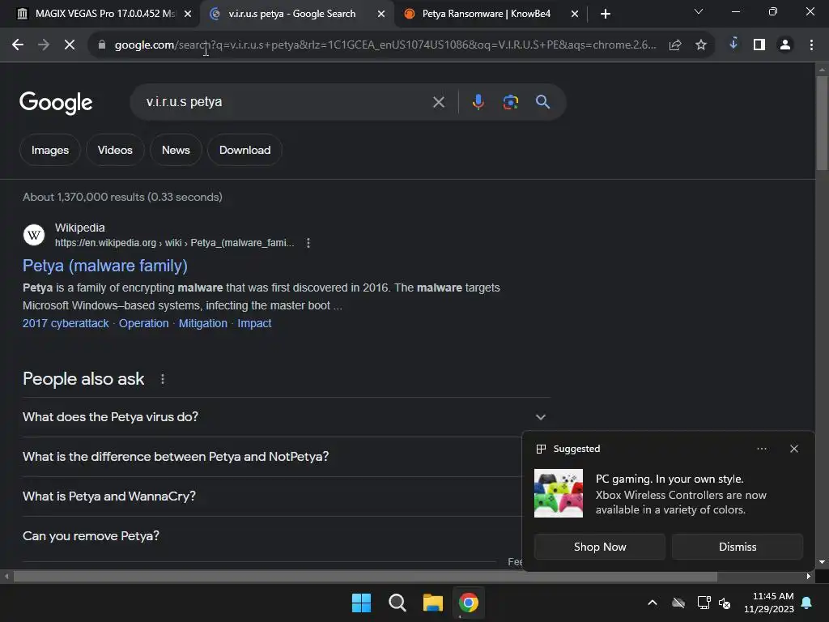
Task: Open the Mitigation sublink
Action: coord(203,323)
